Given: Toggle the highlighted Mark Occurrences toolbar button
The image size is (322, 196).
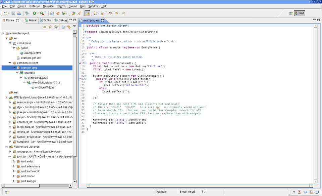Looking at the screenshot, I should 87,13.
